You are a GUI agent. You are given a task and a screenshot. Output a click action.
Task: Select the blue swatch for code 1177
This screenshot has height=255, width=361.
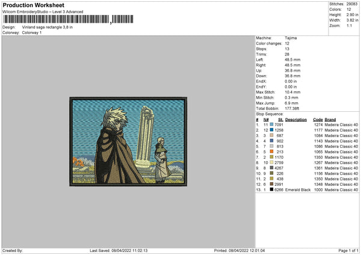pyautogui.click(x=272, y=130)
